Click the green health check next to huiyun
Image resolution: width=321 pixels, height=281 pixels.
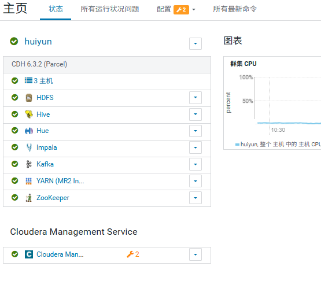point(14,41)
